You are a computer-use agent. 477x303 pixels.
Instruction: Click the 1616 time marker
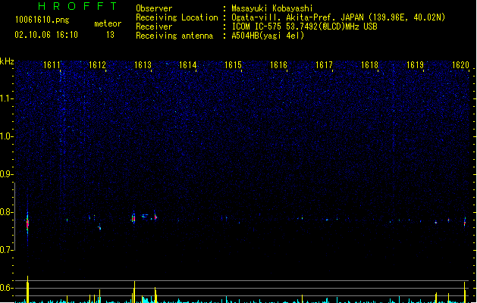278,65
